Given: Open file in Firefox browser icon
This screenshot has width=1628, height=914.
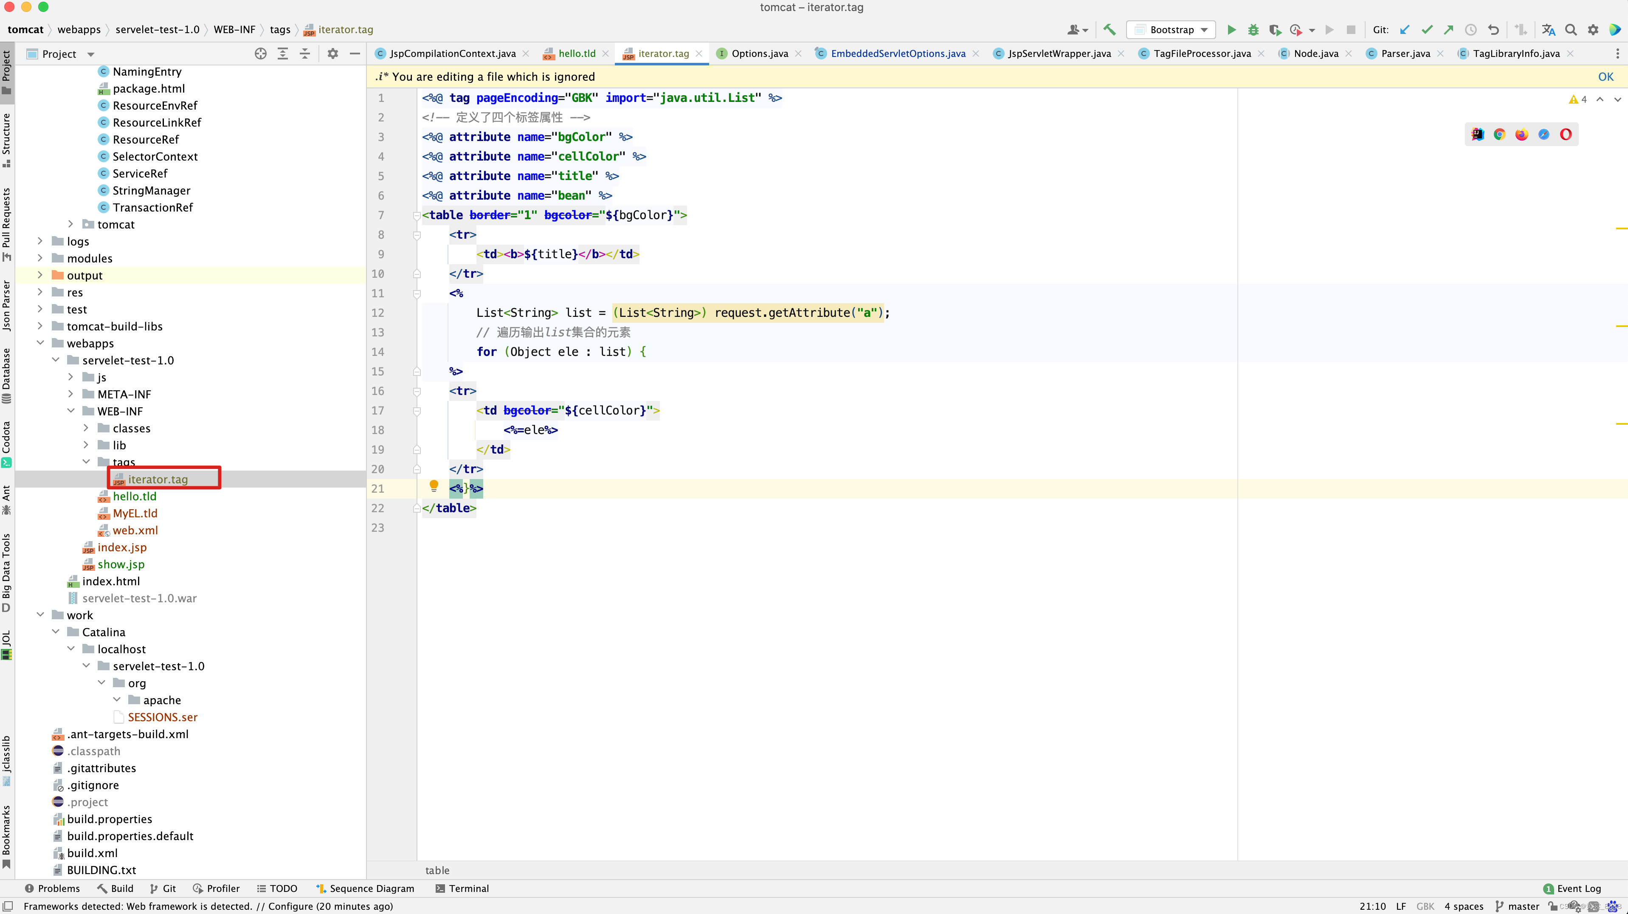Looking at the screenshot, I should [x=1521, y=134].
